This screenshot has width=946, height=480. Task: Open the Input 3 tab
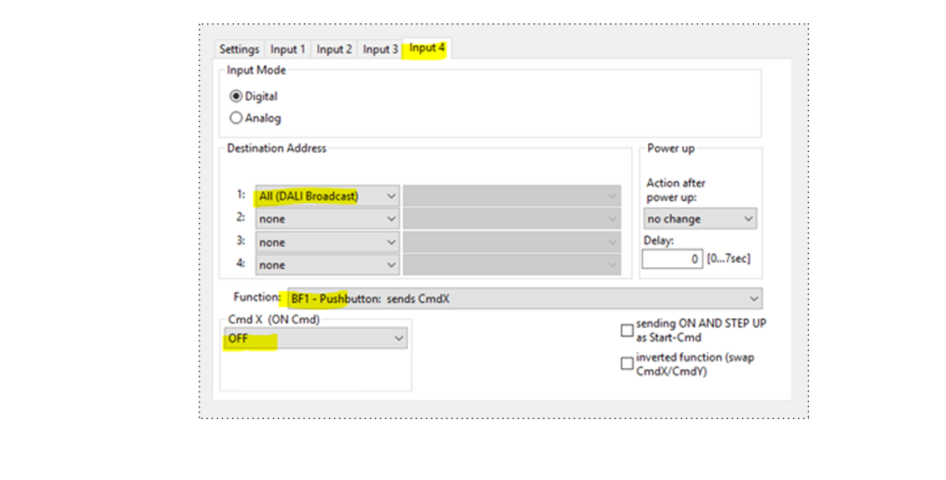click(380, 49)
